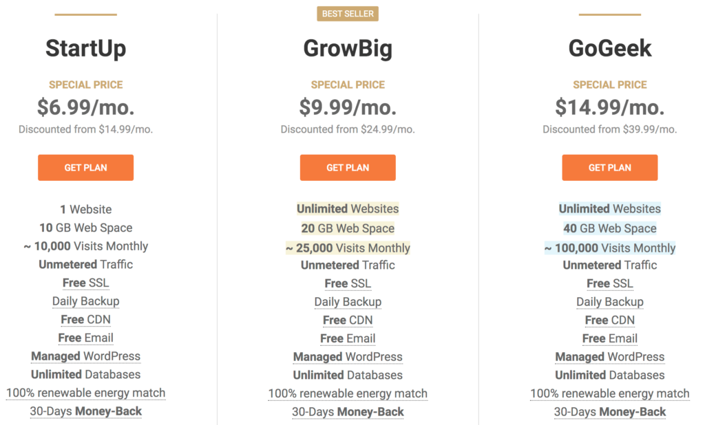Click "Daily Backup" in the GrowBig column
The image size is (705, 425).
(x=348, y=302)
